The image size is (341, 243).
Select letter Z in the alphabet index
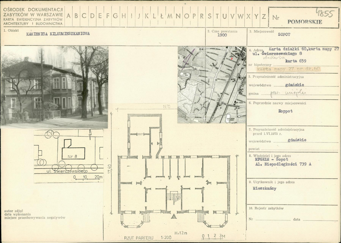264,16
